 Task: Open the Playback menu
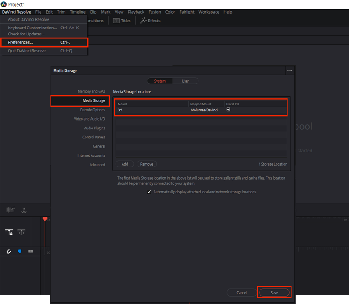[136, 12]
